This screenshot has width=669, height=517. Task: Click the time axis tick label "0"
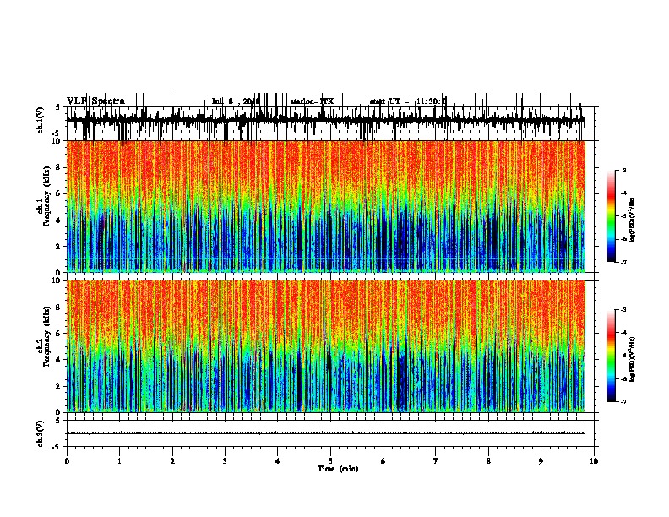click(x=67, y=461)
